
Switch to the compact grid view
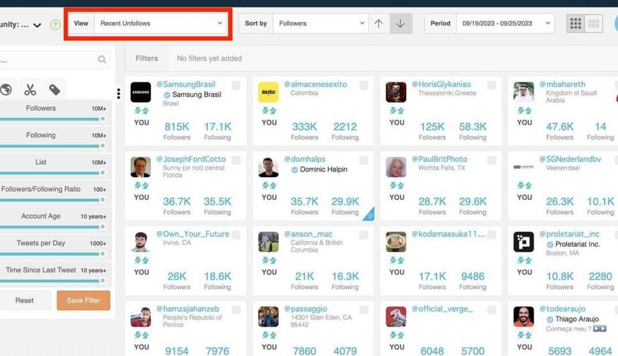594,23
